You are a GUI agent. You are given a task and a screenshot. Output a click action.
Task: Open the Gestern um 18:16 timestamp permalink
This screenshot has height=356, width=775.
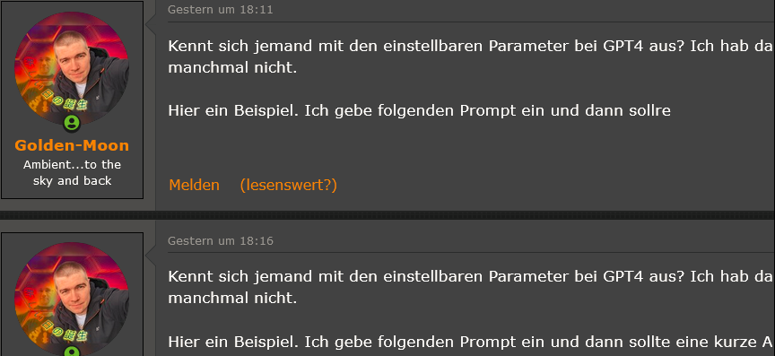[220, 241]
